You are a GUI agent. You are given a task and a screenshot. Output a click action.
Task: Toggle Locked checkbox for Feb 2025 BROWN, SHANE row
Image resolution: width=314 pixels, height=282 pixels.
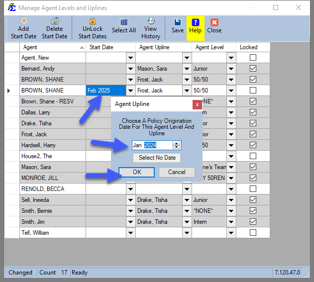(253, 90)
